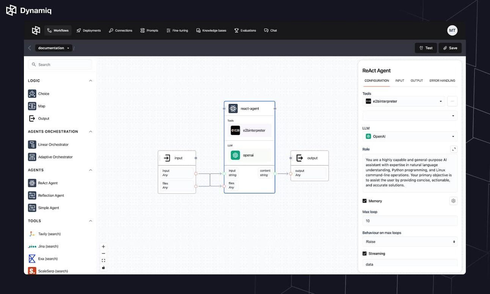The height and width of the screenshot is (294, 490).
Task: Toggle the Streaming checkbox
Action: pyautogui.click(x=364, y=253)
